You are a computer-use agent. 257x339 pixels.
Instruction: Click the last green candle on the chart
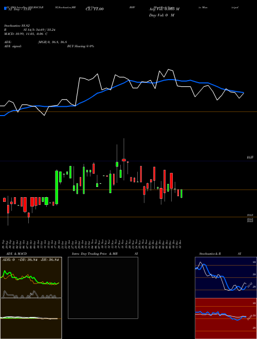click(x=181, y=194)
